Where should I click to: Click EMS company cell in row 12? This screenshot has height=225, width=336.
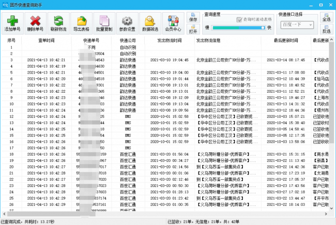pos(128,116)
